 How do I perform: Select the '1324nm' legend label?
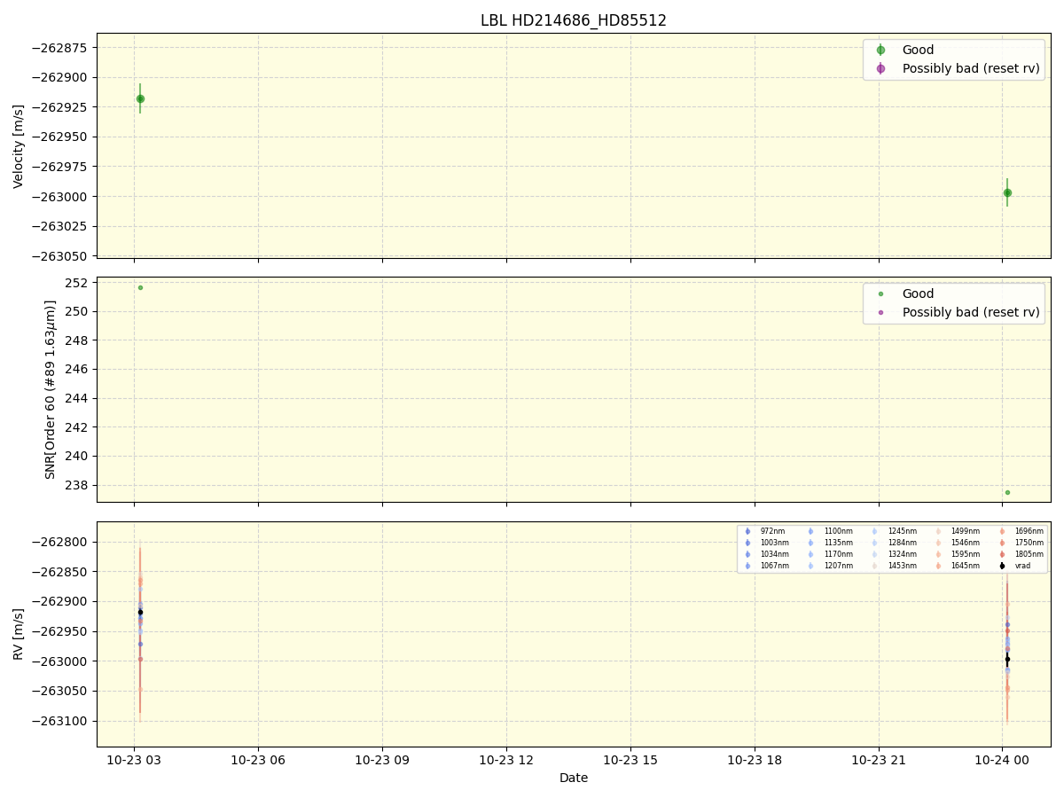[903, 554]
